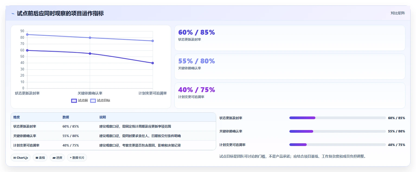Viewport: 416px width, 172px height.
Task: Toggle the 试点前 legend series
Action: (79, 100)
